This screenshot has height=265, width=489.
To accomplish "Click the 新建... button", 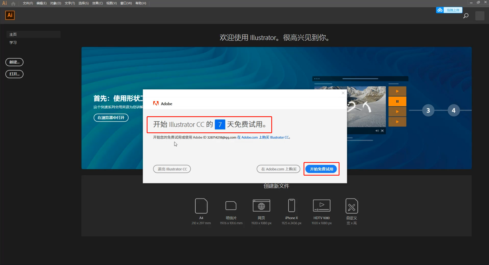I will (x=14, y=62).
